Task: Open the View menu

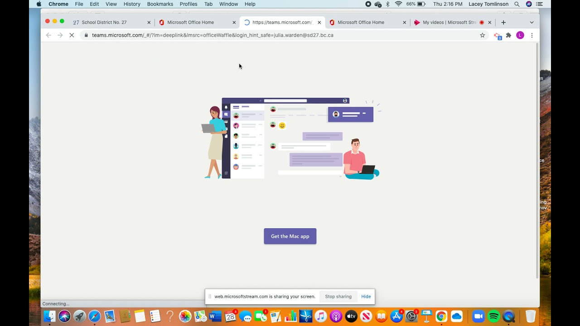Action: pyautogui.click(x=111, y=4)
